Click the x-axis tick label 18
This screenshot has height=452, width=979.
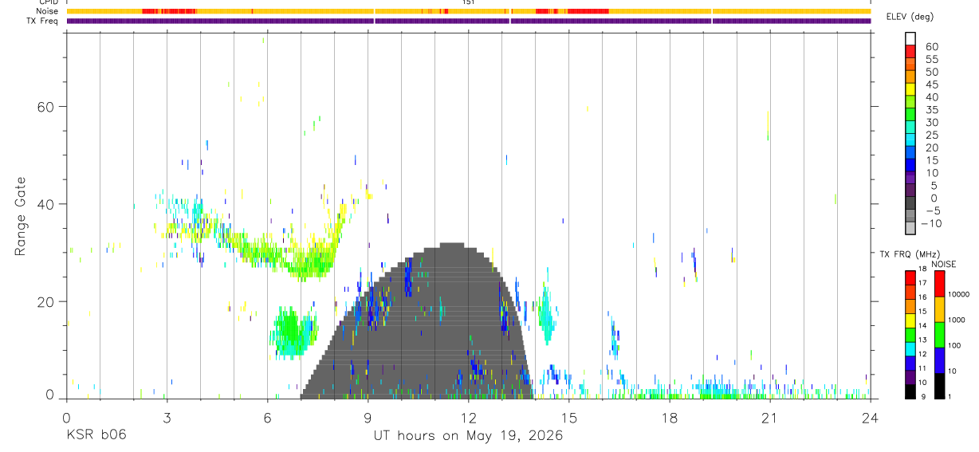click(x=669, y=417)
